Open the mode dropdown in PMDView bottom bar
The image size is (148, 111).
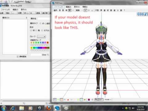tap(108, 100)
